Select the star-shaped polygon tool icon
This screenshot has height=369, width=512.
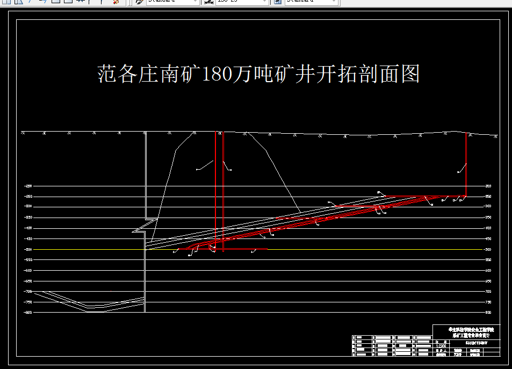(81, 3)
